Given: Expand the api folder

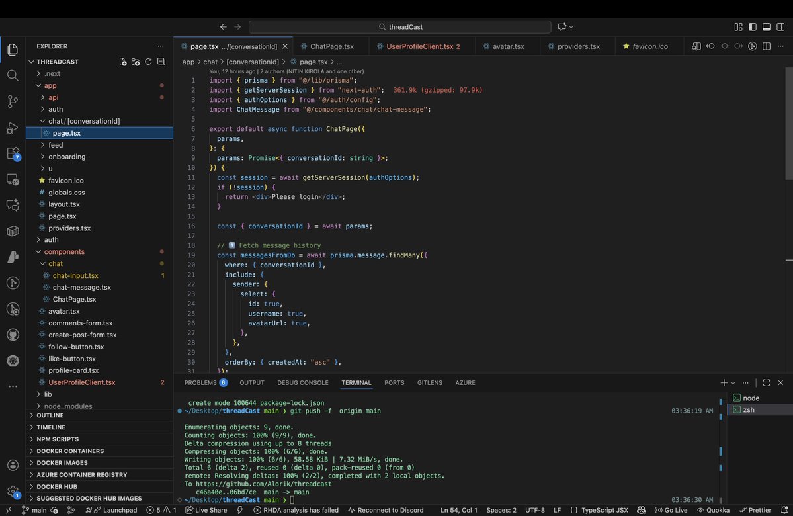Looking at the screenshot, I should pyautogui.click(x=99, y=98).
